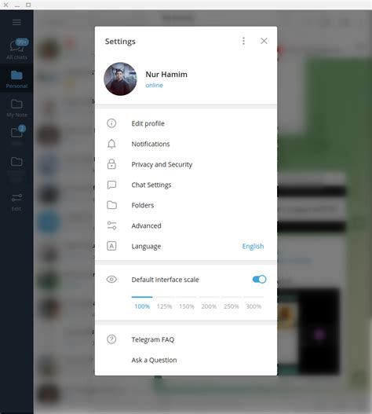Viewport: 372px width, 414px height.
Task: Change language via the English link
Action: [x=253, y=246]
